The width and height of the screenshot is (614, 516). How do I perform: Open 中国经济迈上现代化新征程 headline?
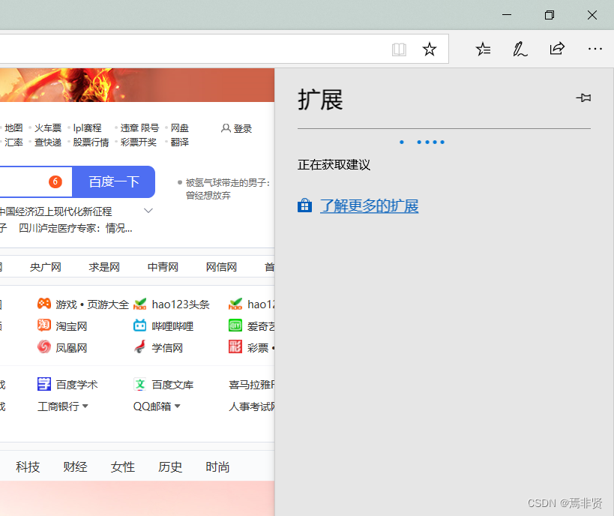pos(55,211)
